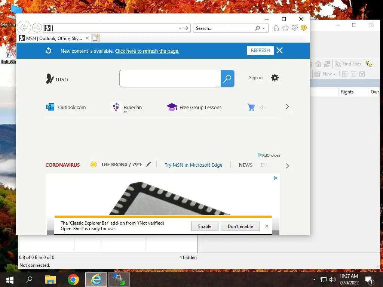Close the MSN tab with its X

[x=87, y=38]
